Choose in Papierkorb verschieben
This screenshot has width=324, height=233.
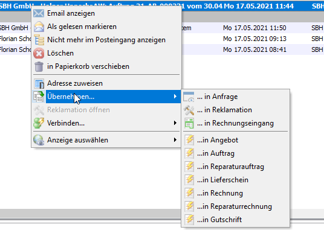tap(106, 66)
